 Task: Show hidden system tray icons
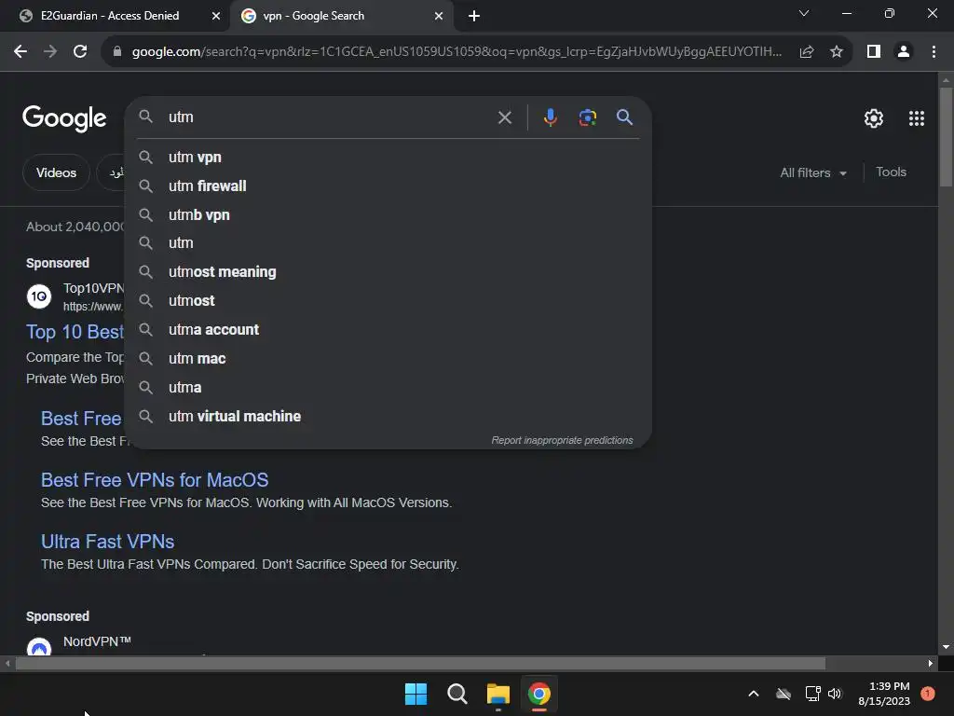coord(753,694)
